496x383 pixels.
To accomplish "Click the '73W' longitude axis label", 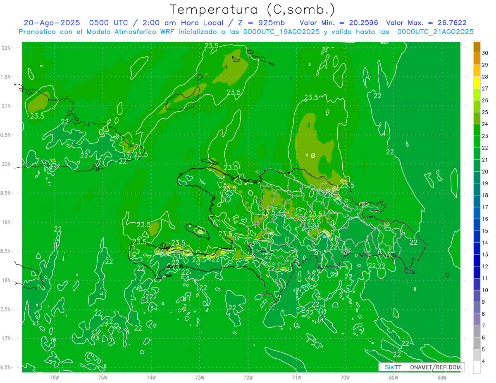I will [x=200, y=378].
